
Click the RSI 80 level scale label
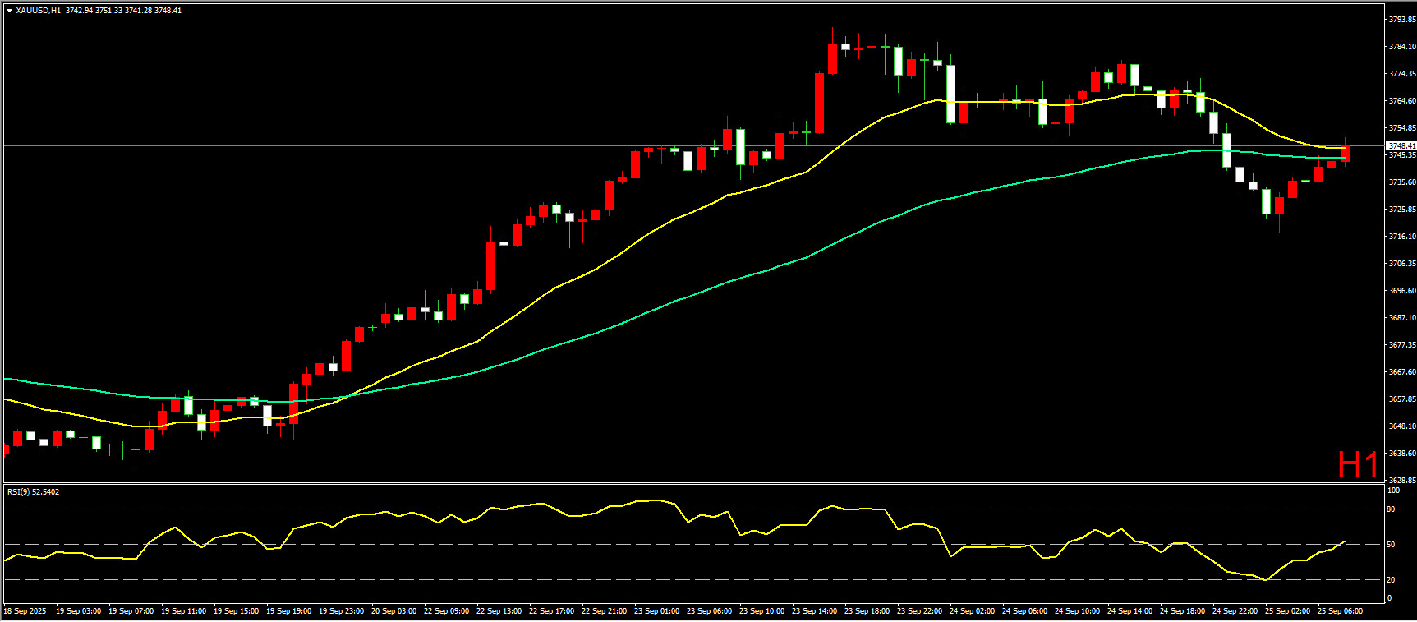point(1391,509)
